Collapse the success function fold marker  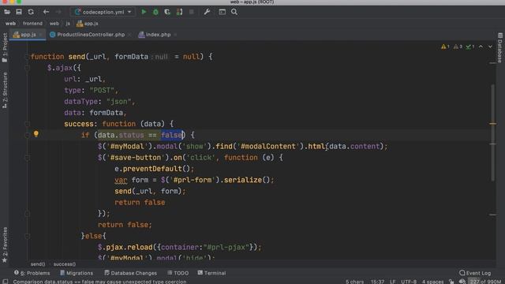coord(28,124)
